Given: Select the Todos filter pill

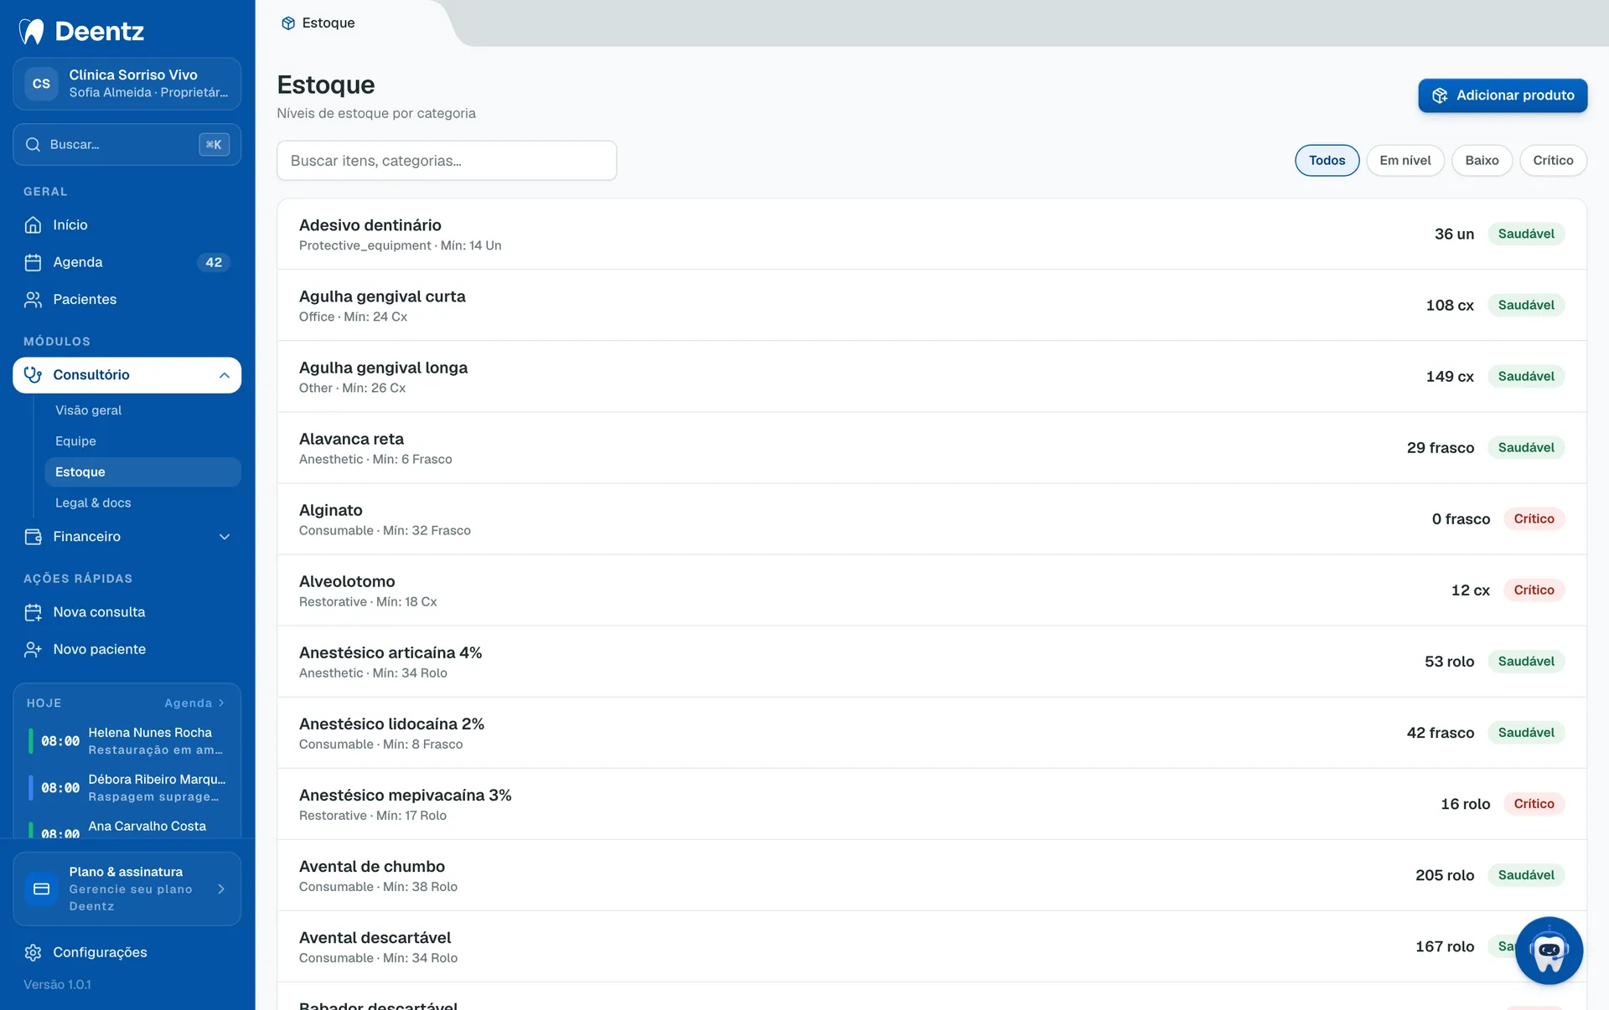Looking at the screenshot, I should pos(1327,160).
